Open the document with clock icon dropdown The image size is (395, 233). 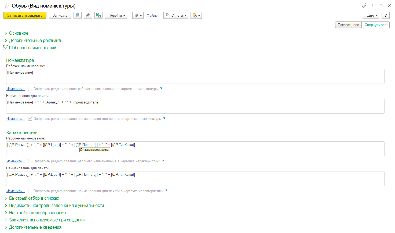tap(196, 16)
